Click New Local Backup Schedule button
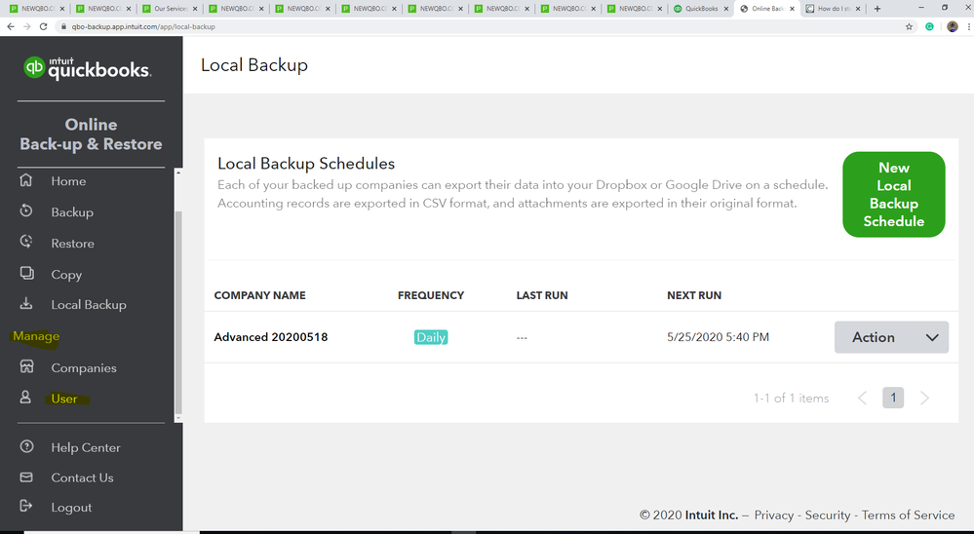 [893, 194]
